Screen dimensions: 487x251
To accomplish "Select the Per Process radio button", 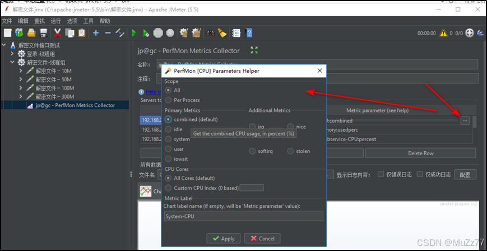I will [168, 100].
